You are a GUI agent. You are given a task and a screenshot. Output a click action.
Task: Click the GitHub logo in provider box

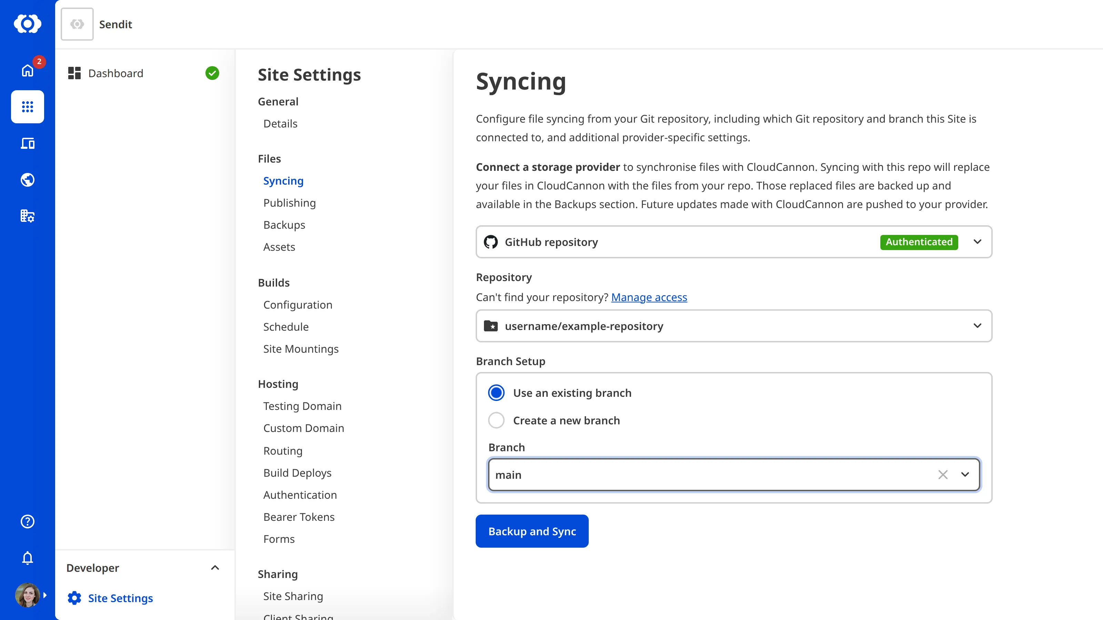[x=491, y=242]
